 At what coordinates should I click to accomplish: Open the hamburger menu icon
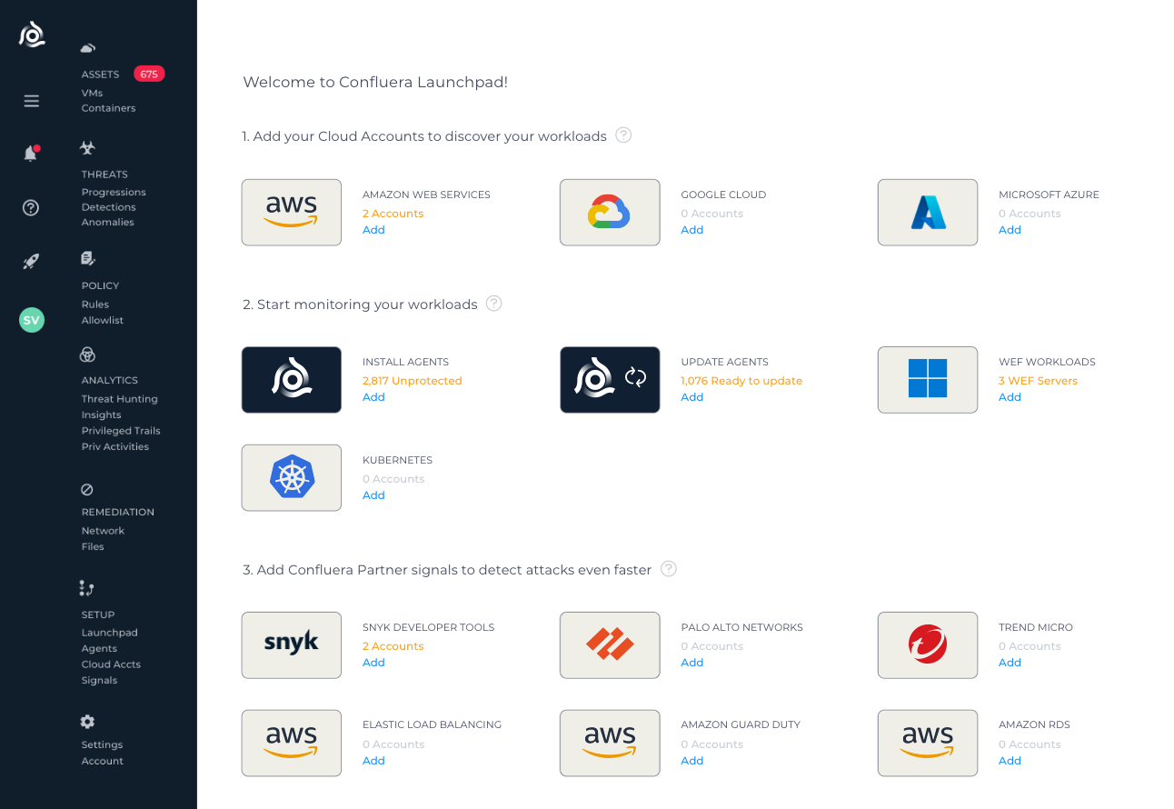click(32, 101)
